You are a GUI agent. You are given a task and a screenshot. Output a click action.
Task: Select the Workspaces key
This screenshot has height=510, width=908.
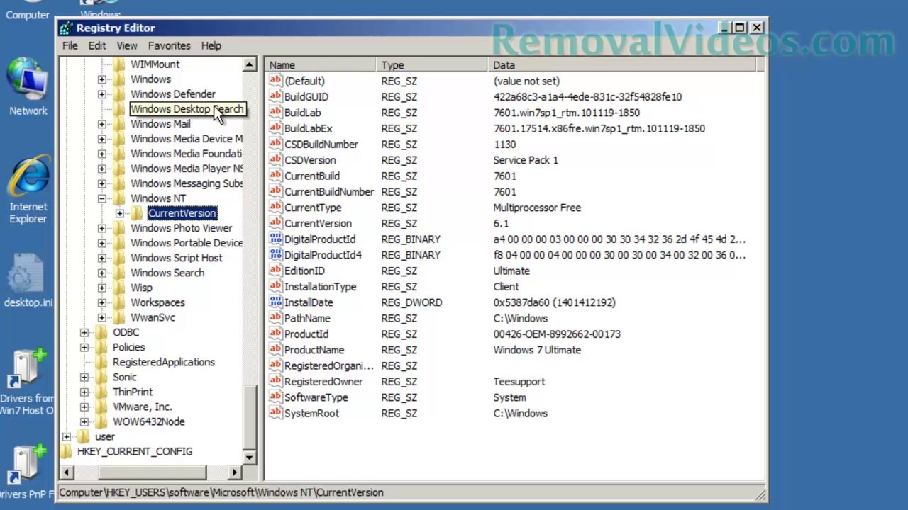(x=157, y=302)
